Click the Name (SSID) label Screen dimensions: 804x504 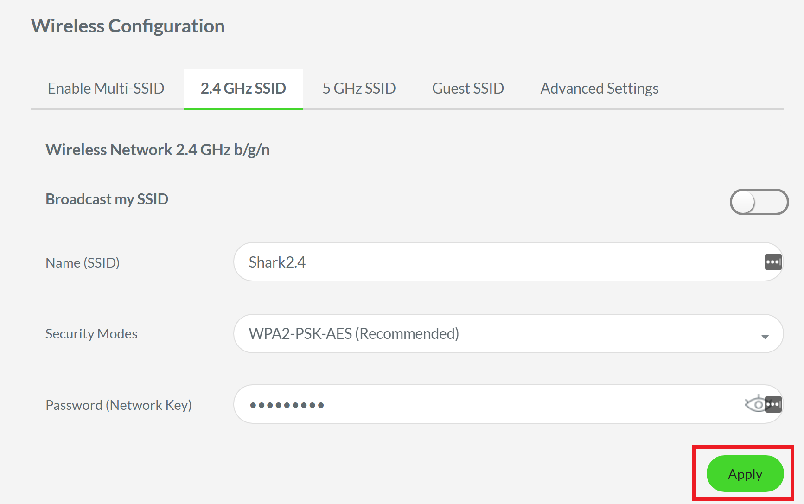[83, 263]
